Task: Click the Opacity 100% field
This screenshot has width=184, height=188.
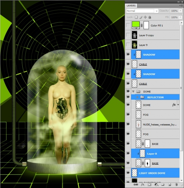Action: tap(174, 11)
